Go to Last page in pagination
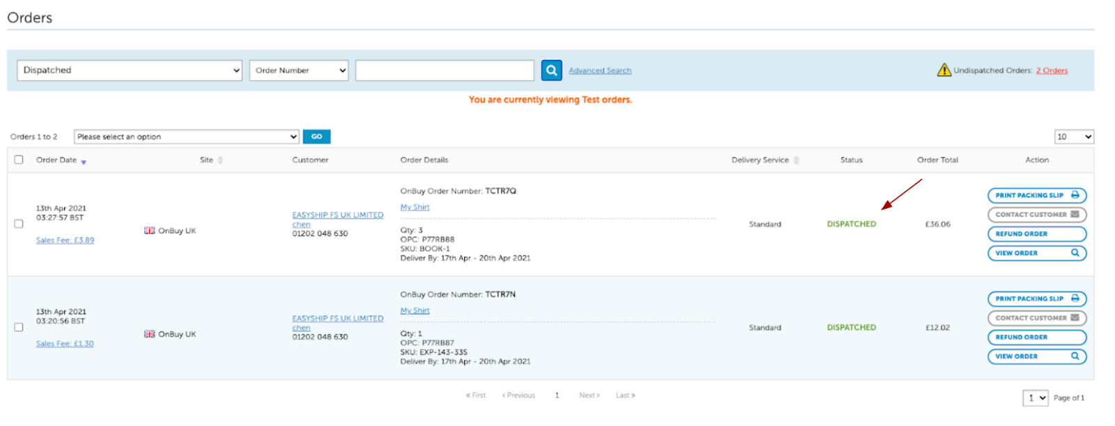 click(626, 395)
